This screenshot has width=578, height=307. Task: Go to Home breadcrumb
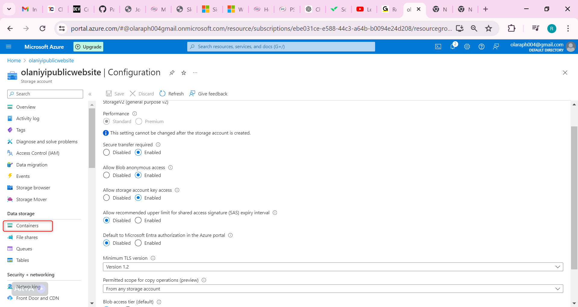tap(14, 60)
